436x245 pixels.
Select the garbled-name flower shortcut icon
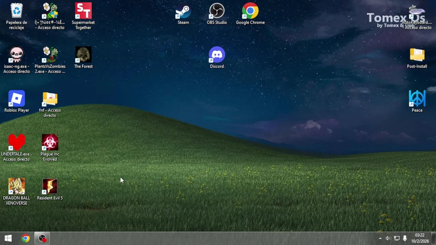[x=50, y=11]
